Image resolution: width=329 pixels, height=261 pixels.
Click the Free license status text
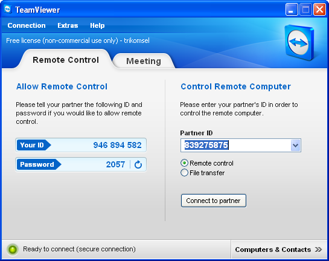pos(78,40)
